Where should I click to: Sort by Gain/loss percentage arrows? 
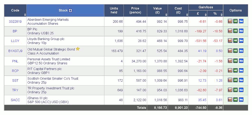point(222,15)
